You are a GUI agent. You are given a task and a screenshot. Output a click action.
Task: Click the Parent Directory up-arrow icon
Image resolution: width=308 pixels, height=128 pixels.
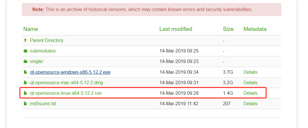(x=25, y=41)
